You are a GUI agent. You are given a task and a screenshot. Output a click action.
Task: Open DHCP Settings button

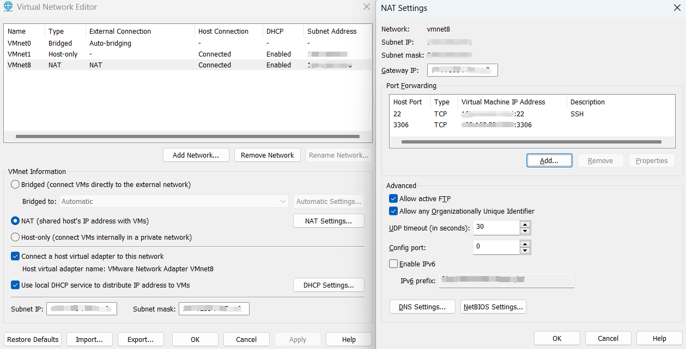(328, 285)
